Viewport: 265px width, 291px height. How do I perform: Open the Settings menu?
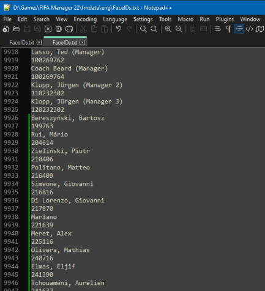pyautogui.click(x=143, y=20)
